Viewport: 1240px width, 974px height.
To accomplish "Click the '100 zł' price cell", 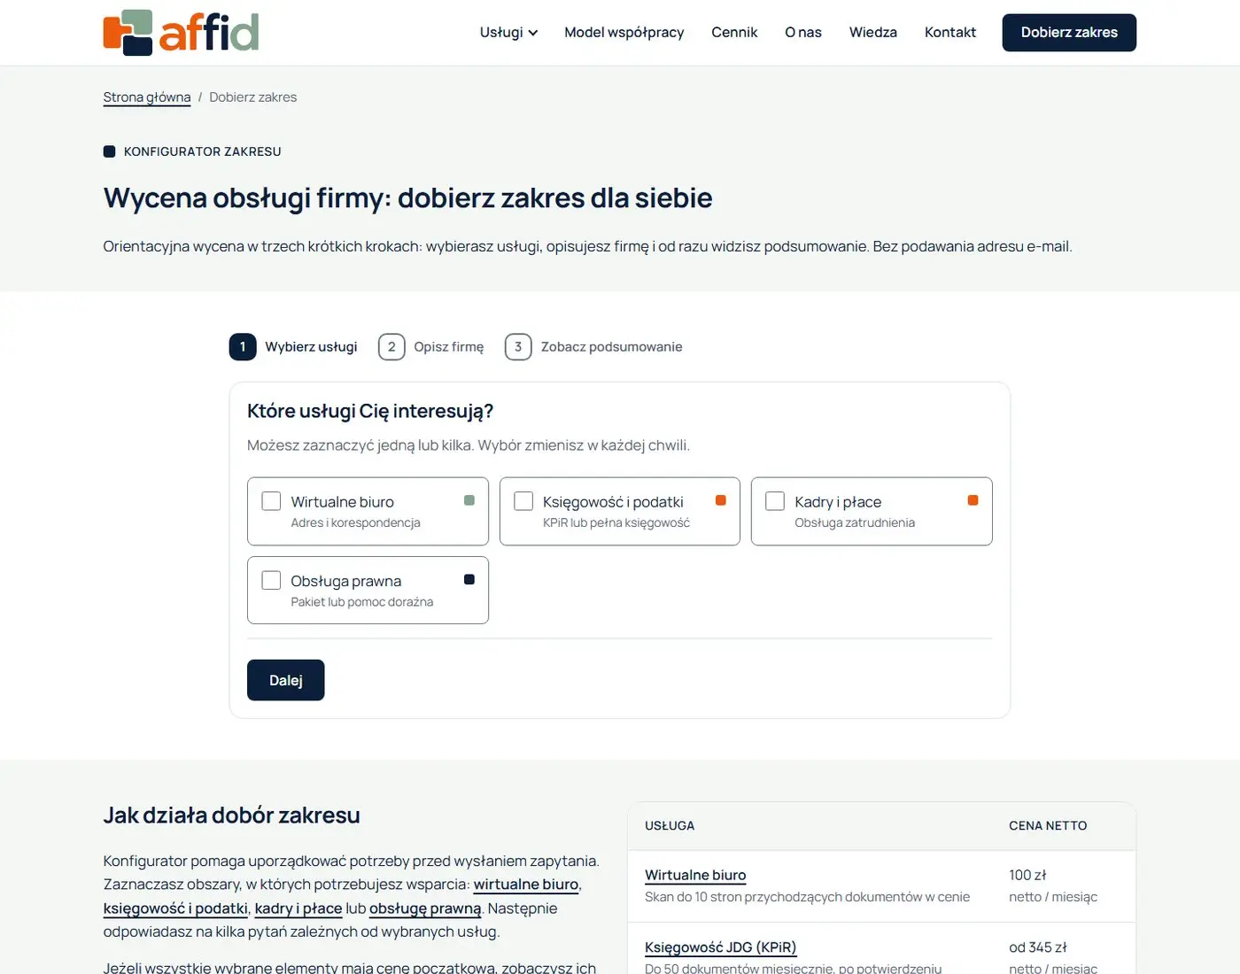I will coord(1027,875).
